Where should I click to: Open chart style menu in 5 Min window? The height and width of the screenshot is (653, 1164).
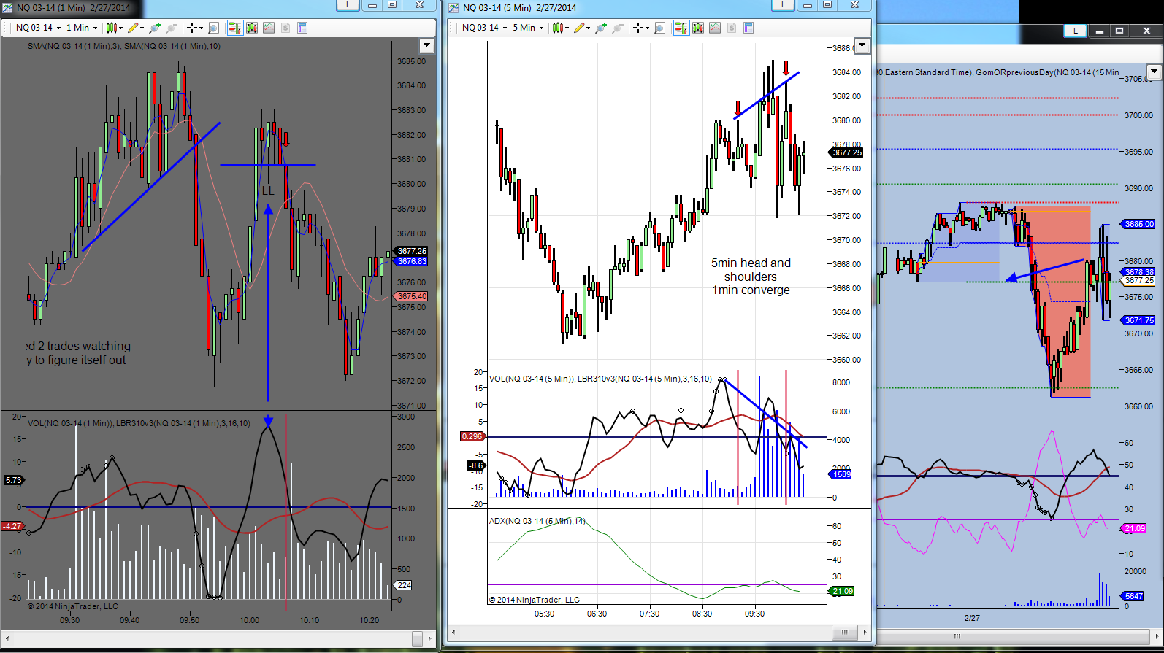click(559, 28)
